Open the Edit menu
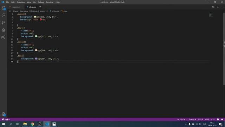225x127 pixels. (13, 2)
